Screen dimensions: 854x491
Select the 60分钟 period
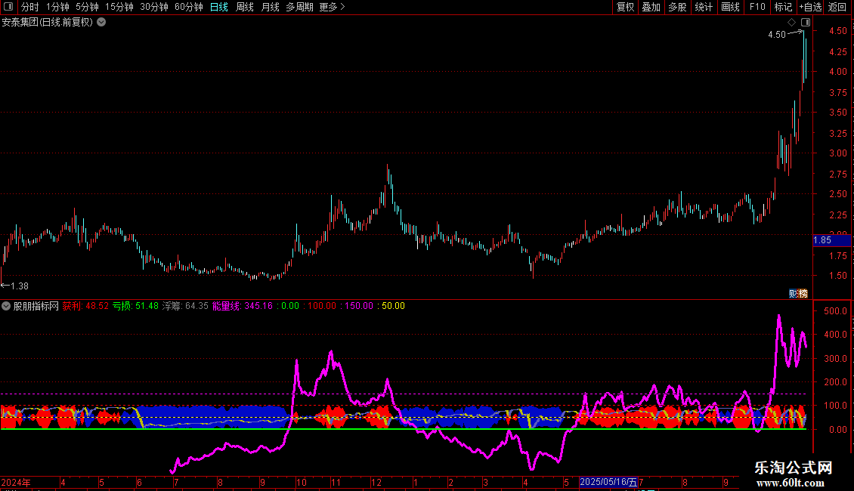click(x=188, y=7)
